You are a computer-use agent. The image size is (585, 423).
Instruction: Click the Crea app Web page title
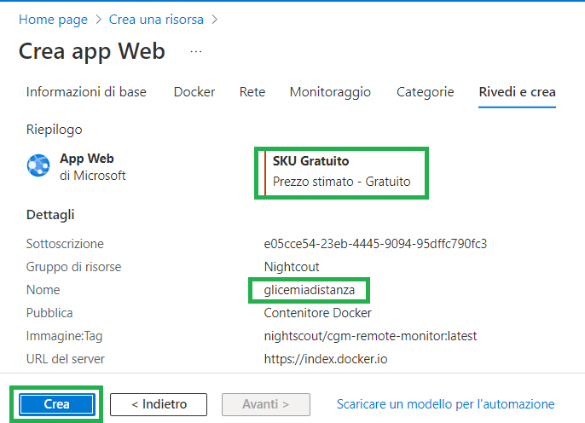[92, 51]
